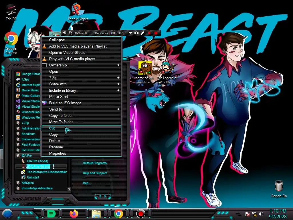Expand the Bandicam folder in start menu
Image resolution: width=293 pixels, height=220 pixels.
pos(28,134)
